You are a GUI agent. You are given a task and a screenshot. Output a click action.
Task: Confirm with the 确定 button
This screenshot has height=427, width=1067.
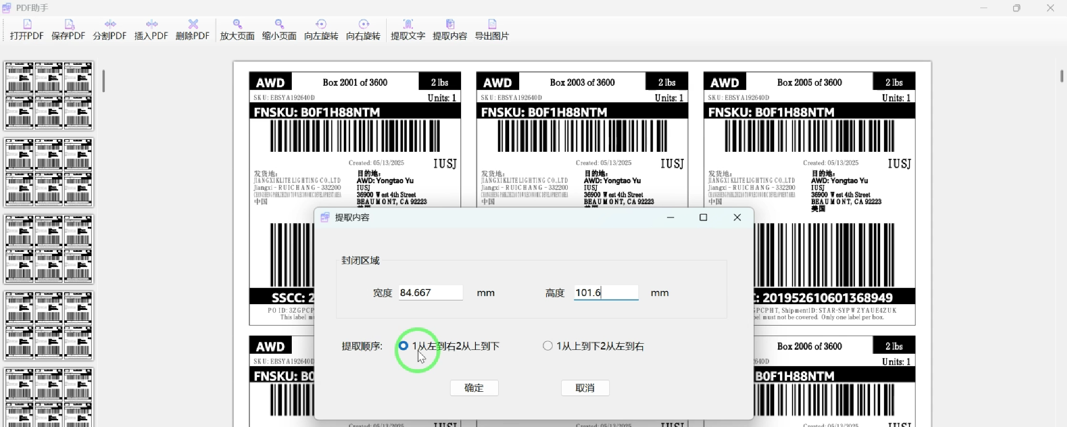tap(474, 388)
